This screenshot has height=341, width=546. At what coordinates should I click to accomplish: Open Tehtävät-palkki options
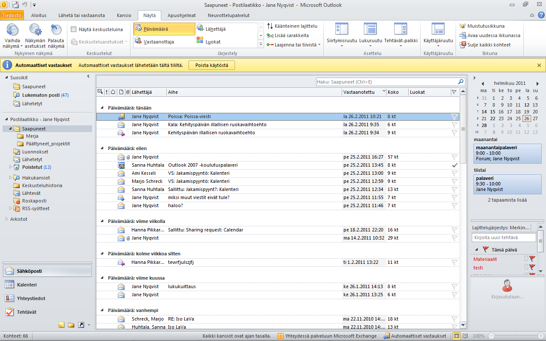(401, 34)
